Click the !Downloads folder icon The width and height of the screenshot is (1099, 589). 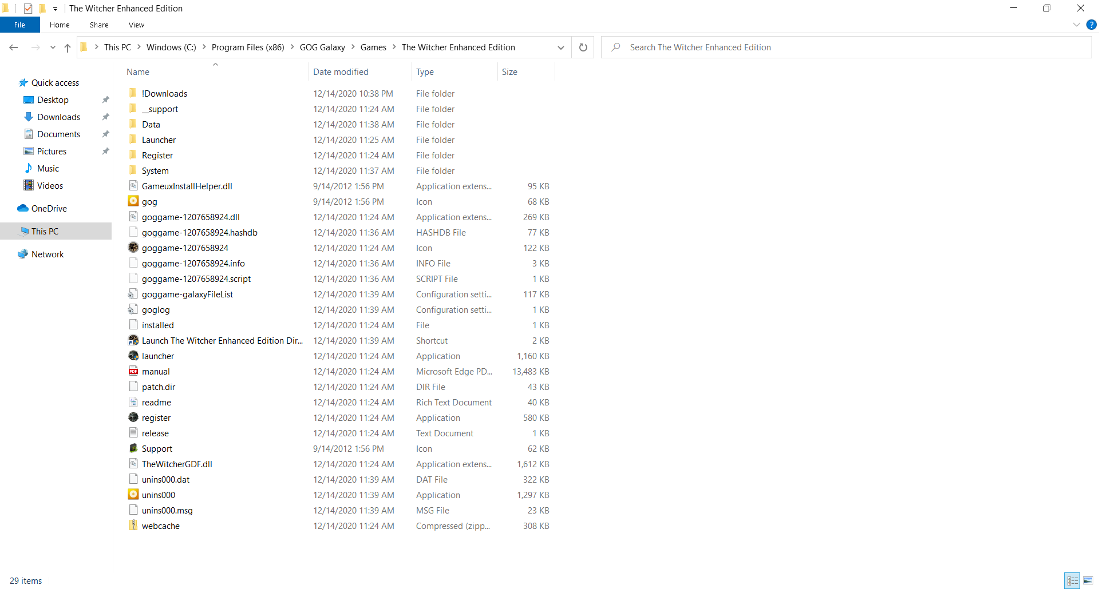click(x=133, y=93)
